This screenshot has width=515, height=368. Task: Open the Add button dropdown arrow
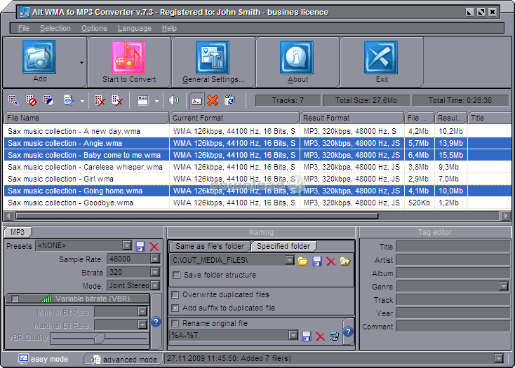(x=81, y=62)
